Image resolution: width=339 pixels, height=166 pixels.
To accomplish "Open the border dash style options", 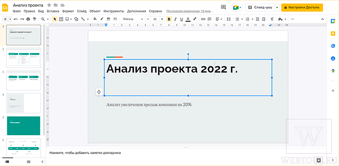I will point(115,19).
